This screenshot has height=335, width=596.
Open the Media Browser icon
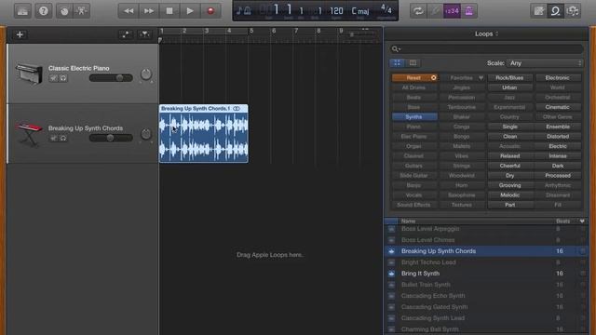(x=573, y=11)
